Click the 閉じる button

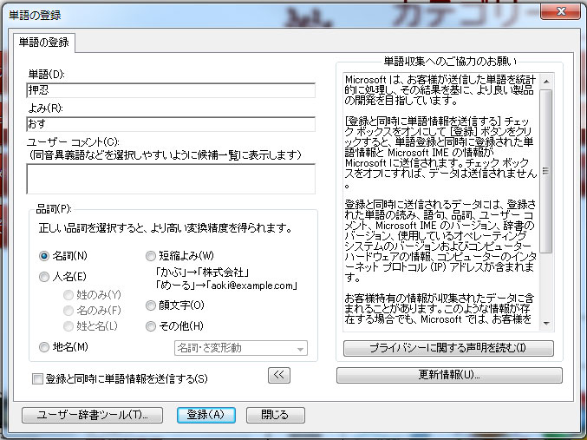pos(276,415)
